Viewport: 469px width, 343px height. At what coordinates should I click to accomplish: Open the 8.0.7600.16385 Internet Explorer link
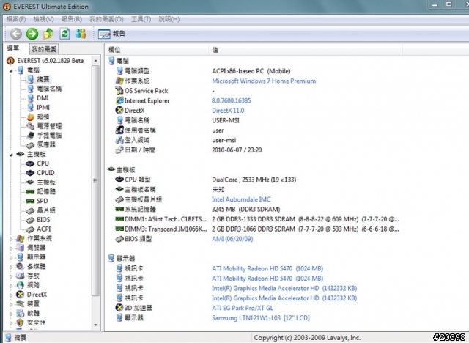232,101
